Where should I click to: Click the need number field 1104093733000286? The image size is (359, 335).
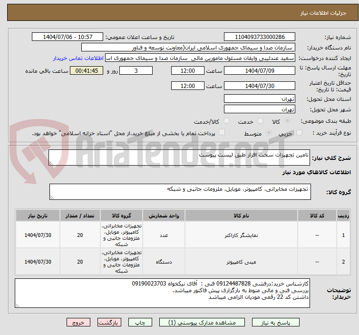[x=260, y=37]
